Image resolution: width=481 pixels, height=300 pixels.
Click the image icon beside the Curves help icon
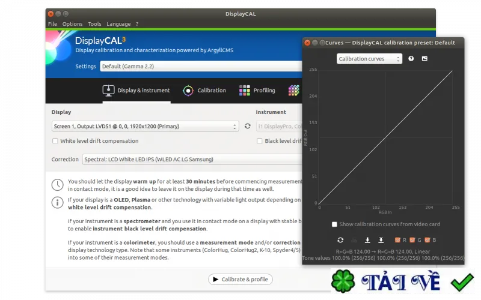pyautogui.click(x=424, y=58)
